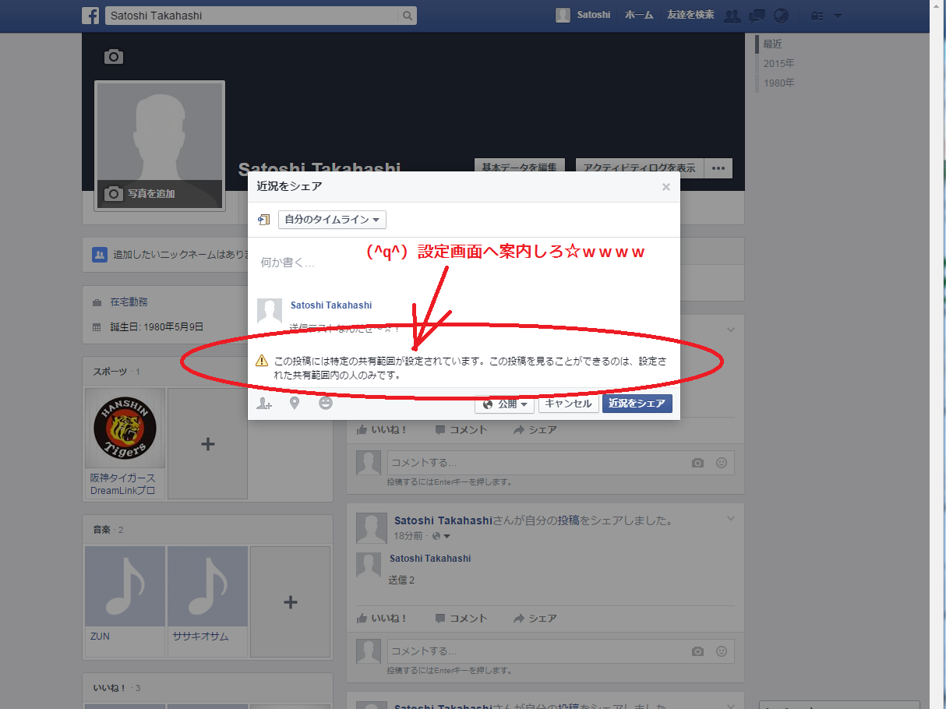Open the ササキオサム music thumbnail
The image size is (946, 709).
207,586
